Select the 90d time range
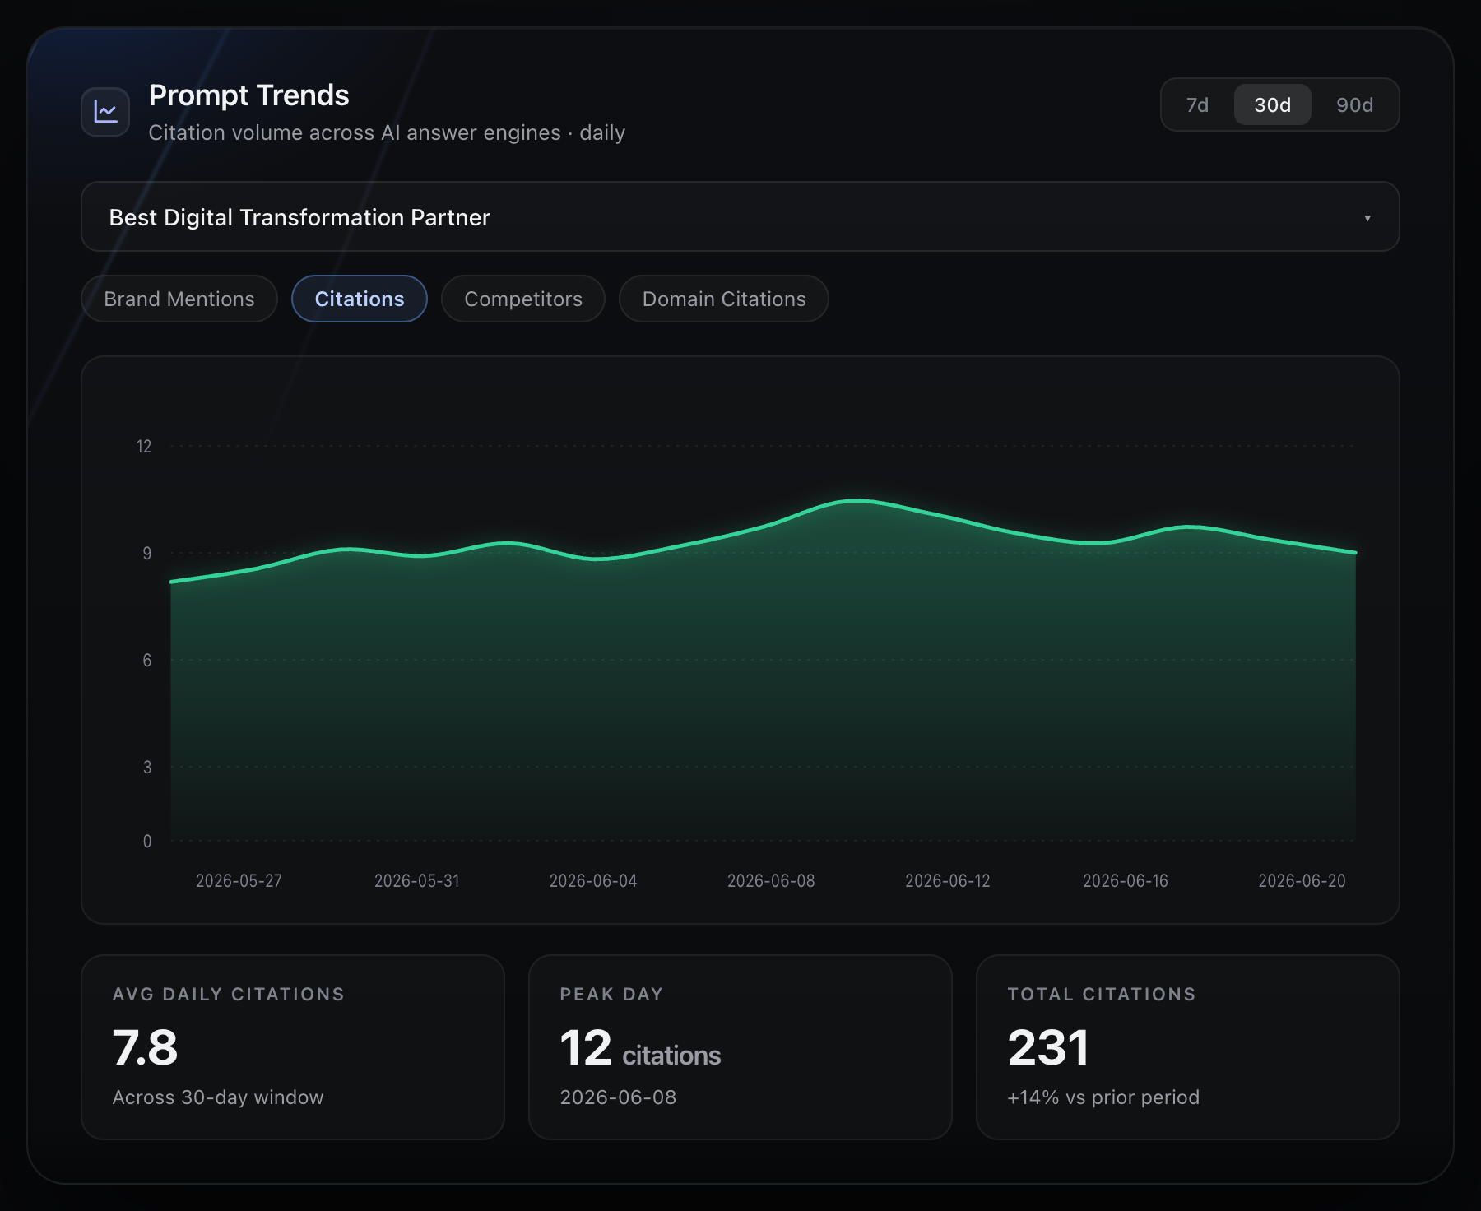 tap(1354, 104)
